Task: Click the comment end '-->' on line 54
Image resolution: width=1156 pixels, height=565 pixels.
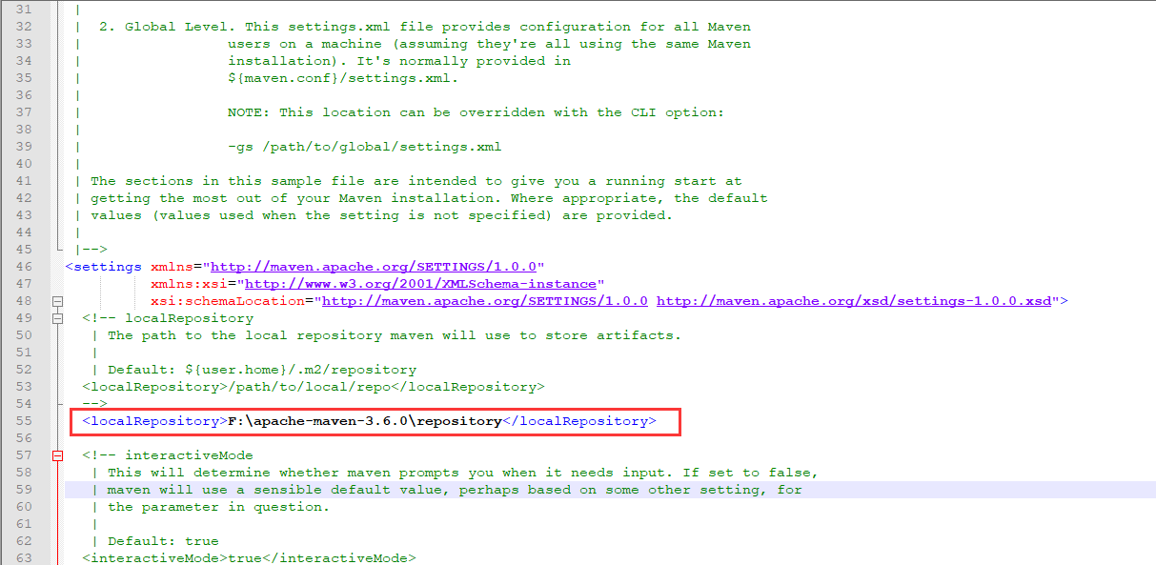Action: (94, 404)
